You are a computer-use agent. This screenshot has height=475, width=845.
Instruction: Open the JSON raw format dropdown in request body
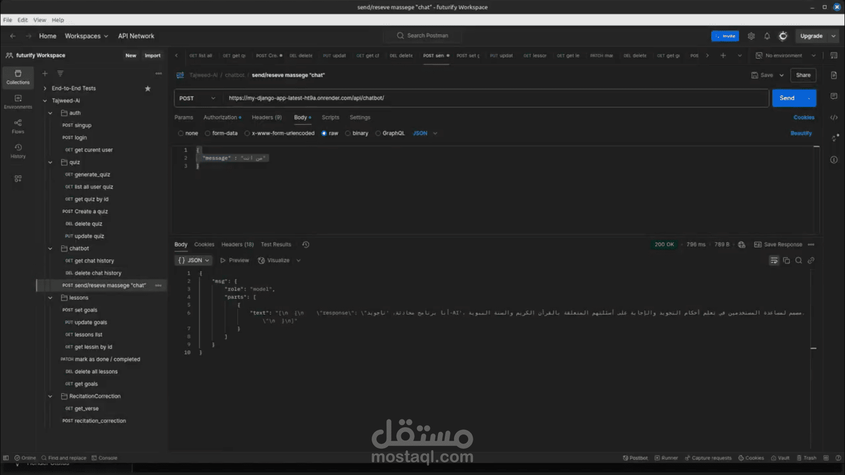[425, 133]
